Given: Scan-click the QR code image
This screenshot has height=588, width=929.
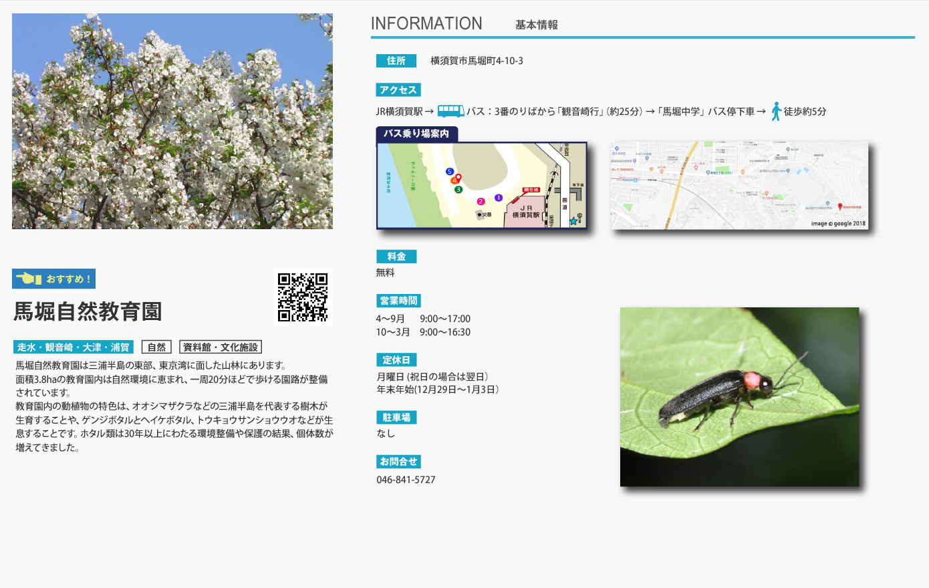Looking at the screenshot, I should tap(303, 297).
